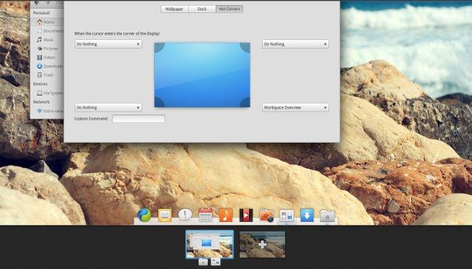Switch to the Dock tab
Screen dimensions: 472x269
202,9
